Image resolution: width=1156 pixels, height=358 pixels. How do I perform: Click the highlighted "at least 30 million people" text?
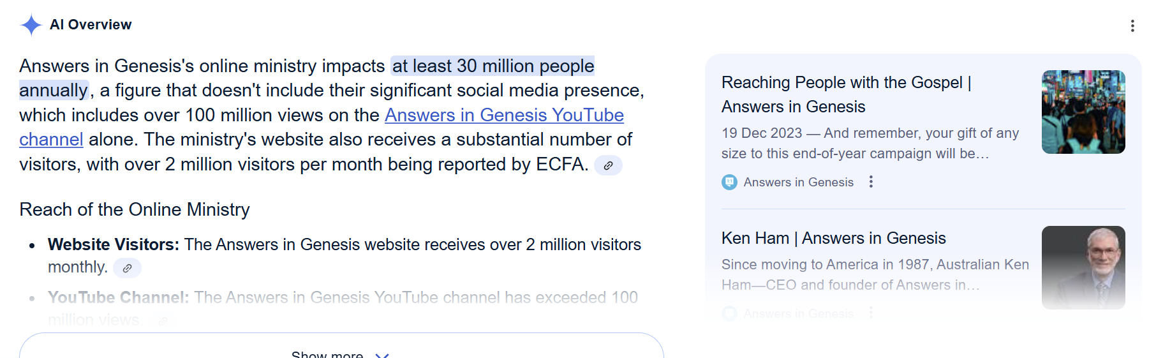tap(493, 66)
